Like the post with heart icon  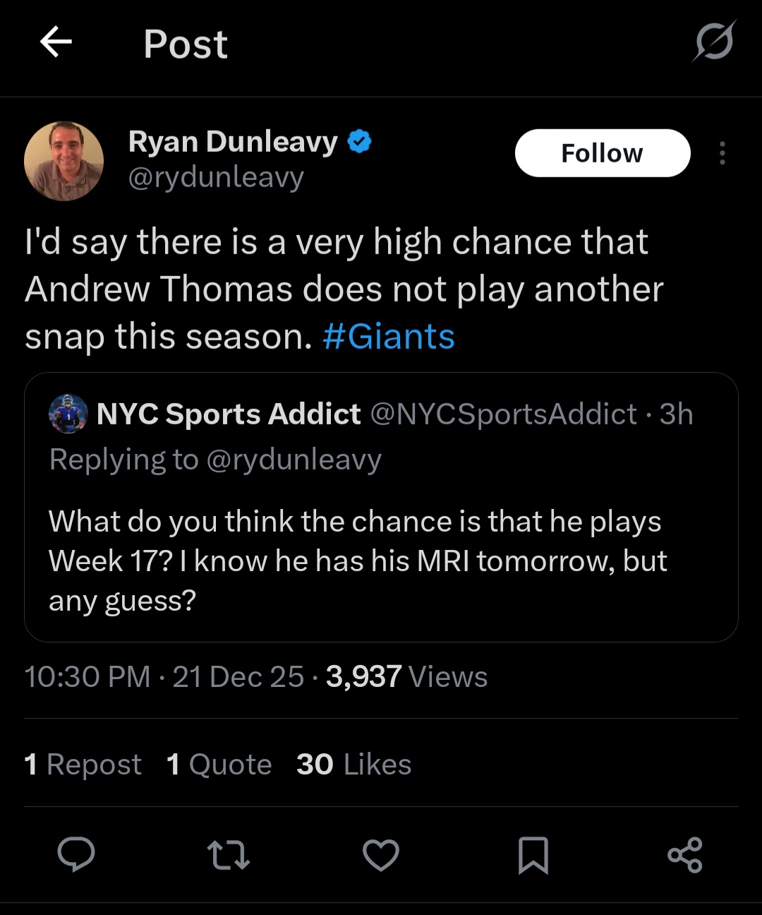[x=381, y=854]
